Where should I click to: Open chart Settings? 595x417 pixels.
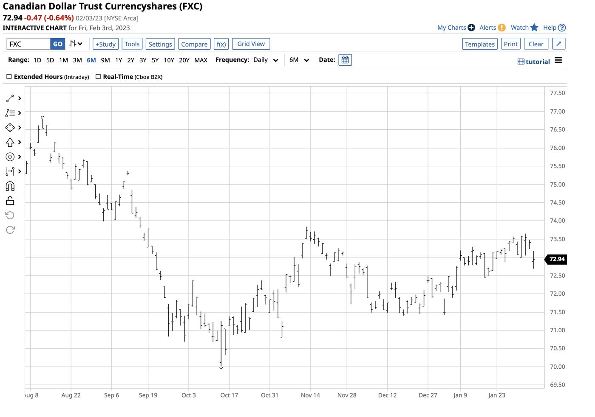click(160, 44)
